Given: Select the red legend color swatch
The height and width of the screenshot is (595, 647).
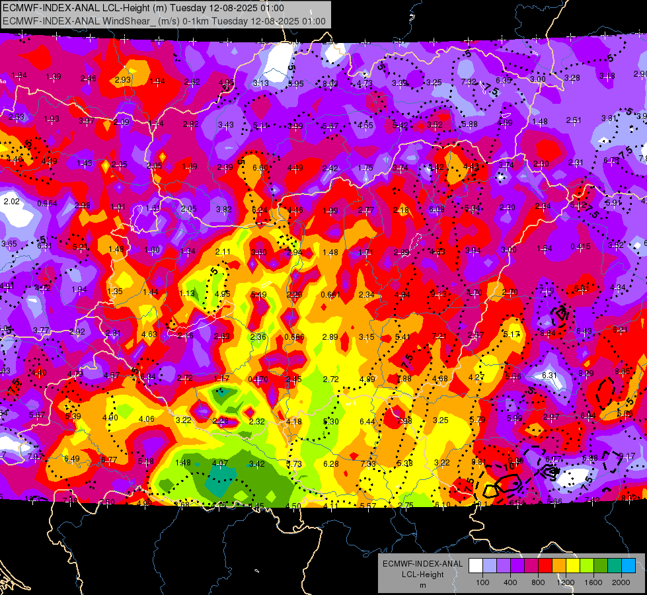Looking at the screenshot, I should tap(545, 566).
